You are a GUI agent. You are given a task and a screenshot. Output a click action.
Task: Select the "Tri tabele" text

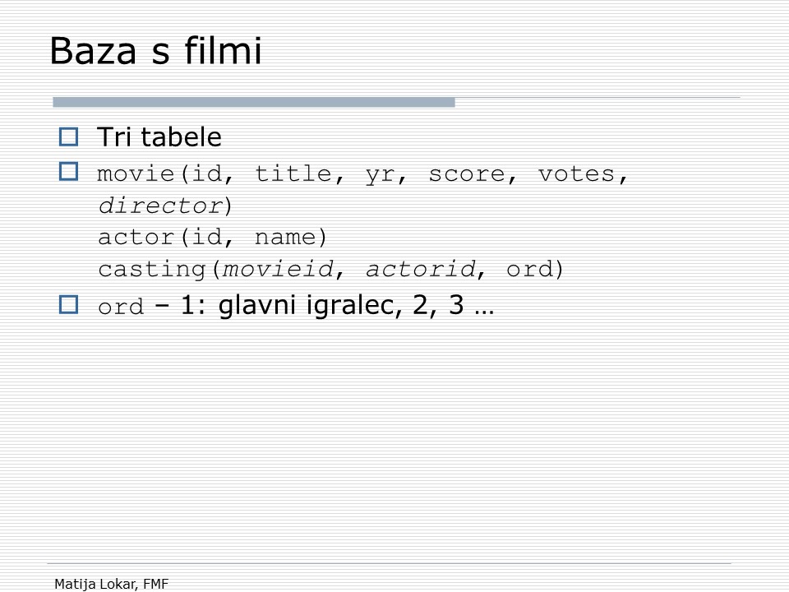159,137
